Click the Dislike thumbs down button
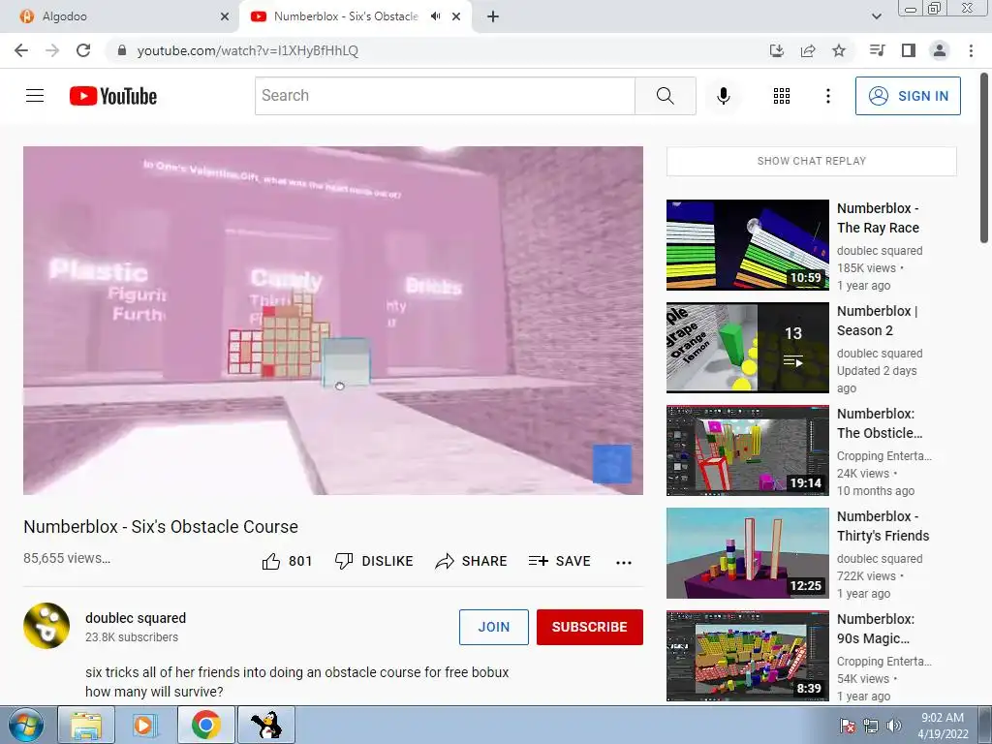Image resolution: width=992 pixels, height=744 pixels. (374, 561)
